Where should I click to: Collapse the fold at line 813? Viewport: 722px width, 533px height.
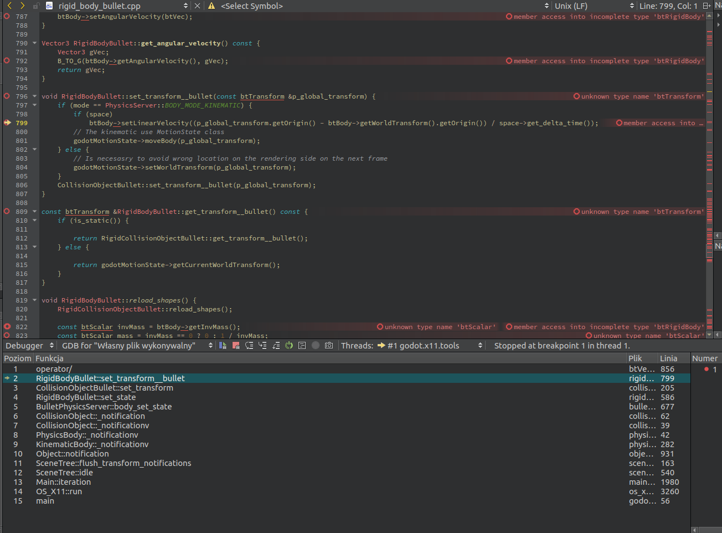pos(34,247)
